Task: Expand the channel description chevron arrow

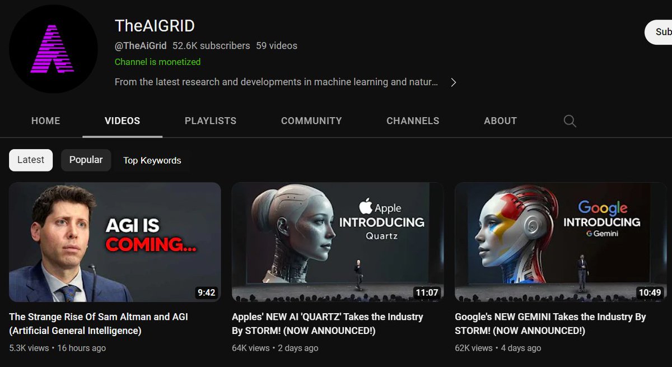Action: pyautogui.click(x=454, y=82)
